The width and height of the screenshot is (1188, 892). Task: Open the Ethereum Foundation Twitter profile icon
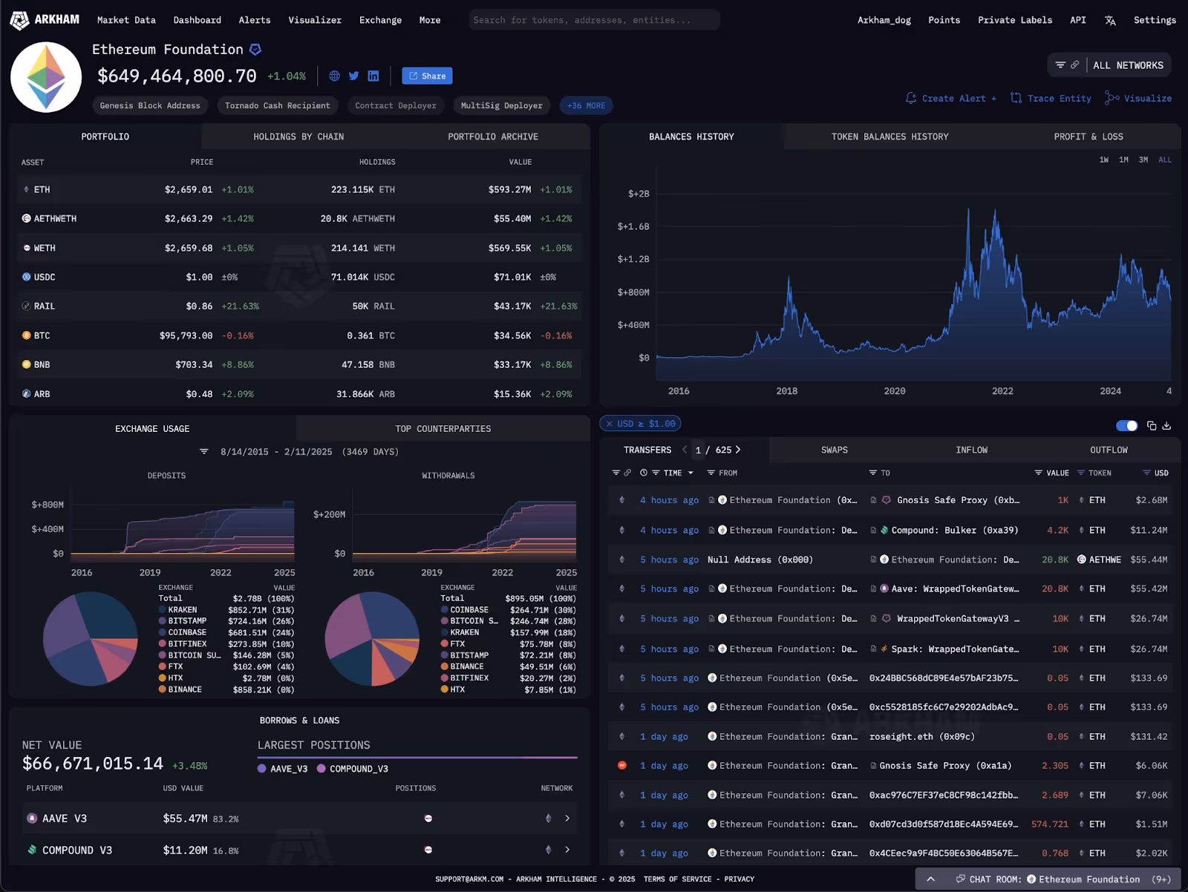(x=353, y=76)
